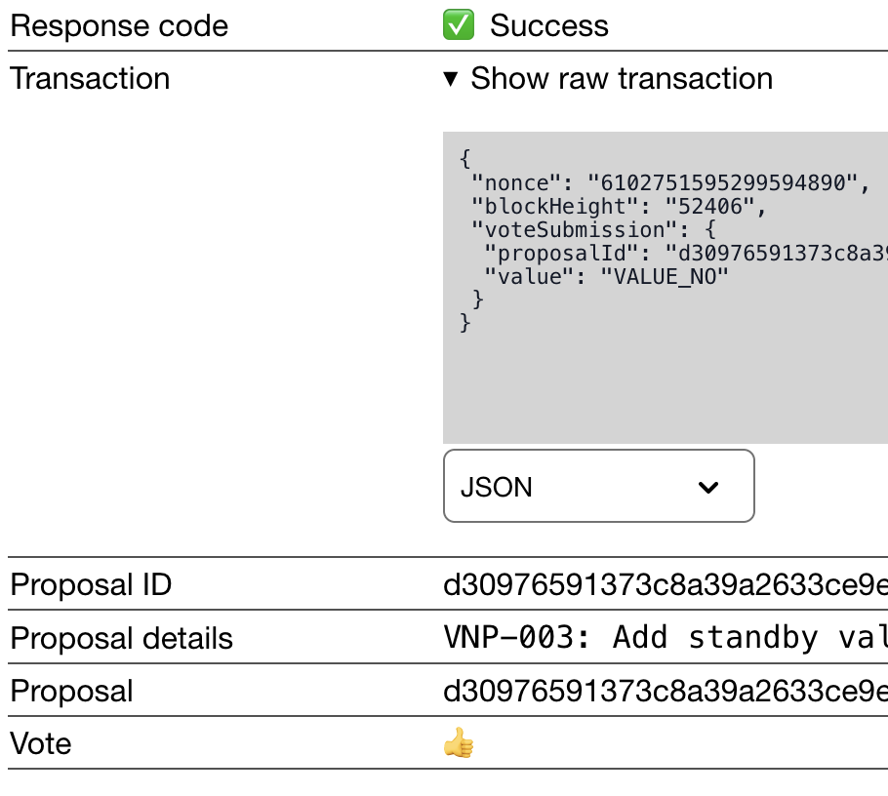Screen dimensions: 888x796
Task: Open the JSON format dropdown
Action: [x=599, y=487]
